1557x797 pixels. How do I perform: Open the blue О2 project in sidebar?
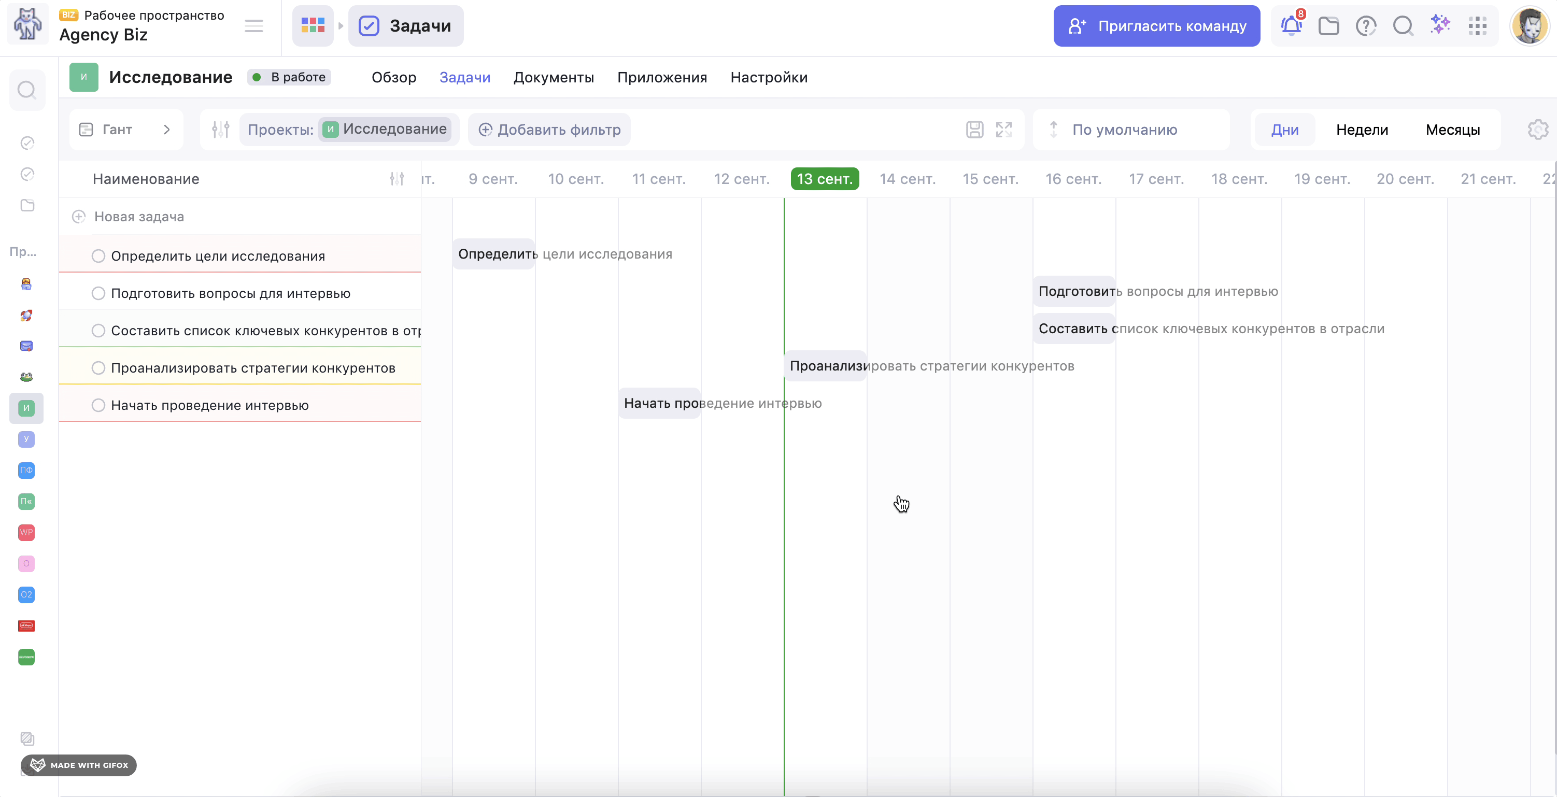[26, 594]
